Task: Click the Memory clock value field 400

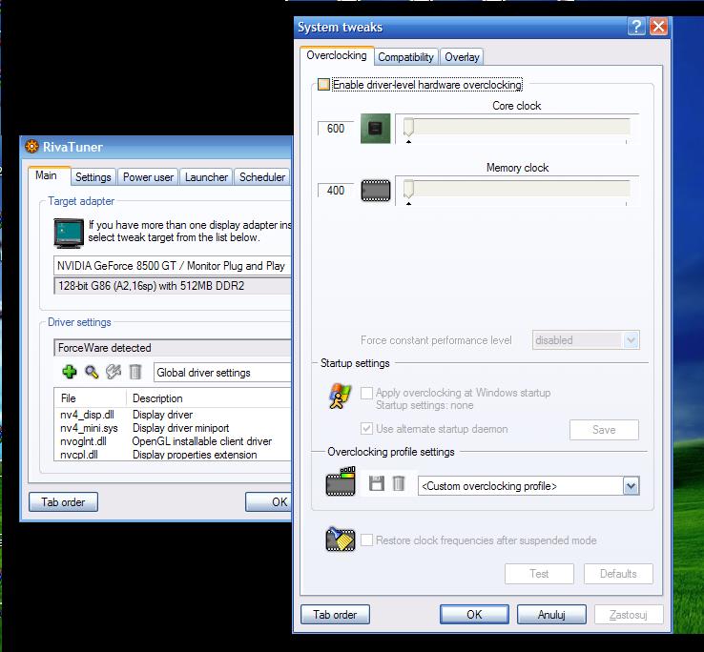Action: (x=336, y=191)
